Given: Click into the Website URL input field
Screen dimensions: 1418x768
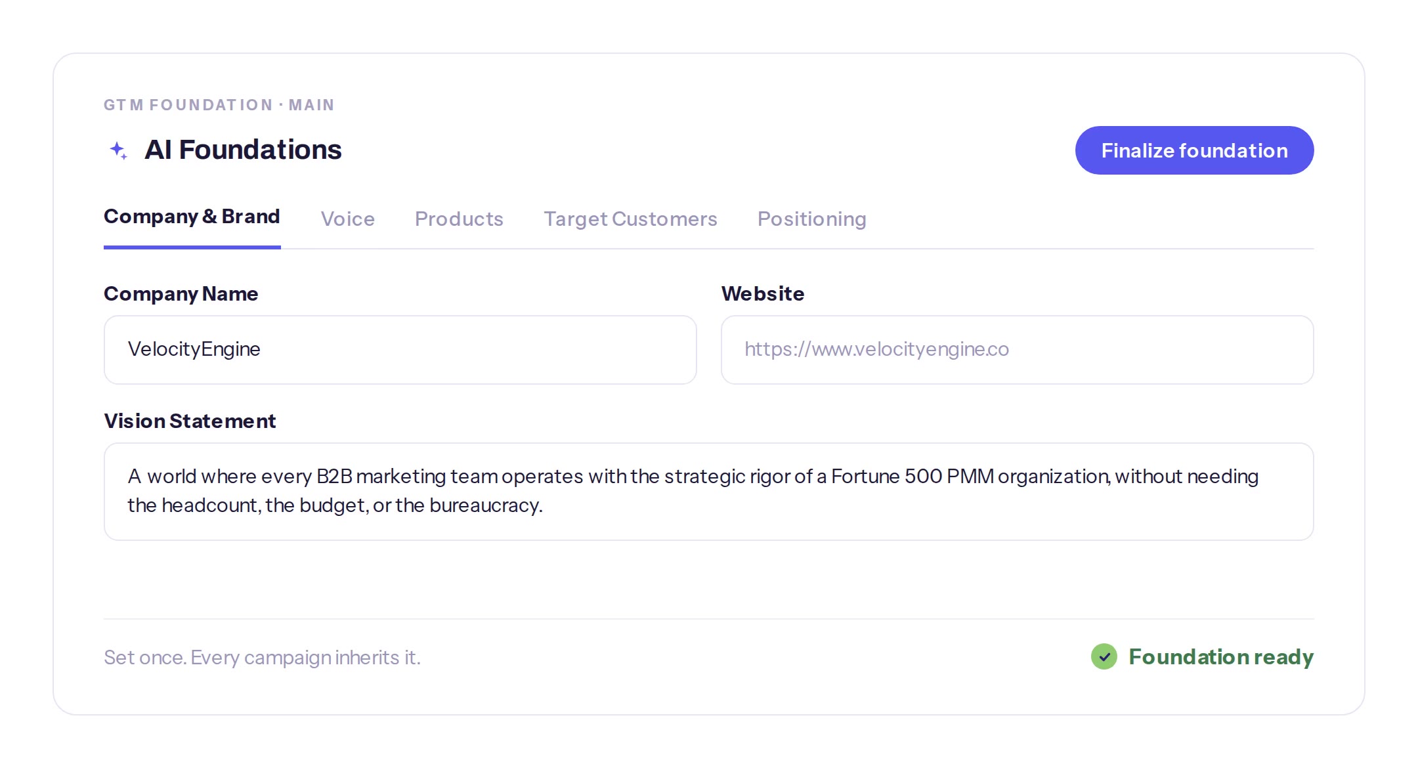Looking at the screenshot, I should click(1017, 349).
